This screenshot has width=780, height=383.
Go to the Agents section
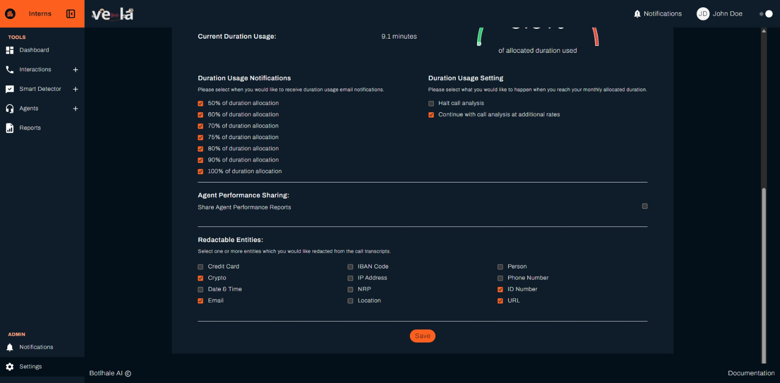click(x=42, y=109)
